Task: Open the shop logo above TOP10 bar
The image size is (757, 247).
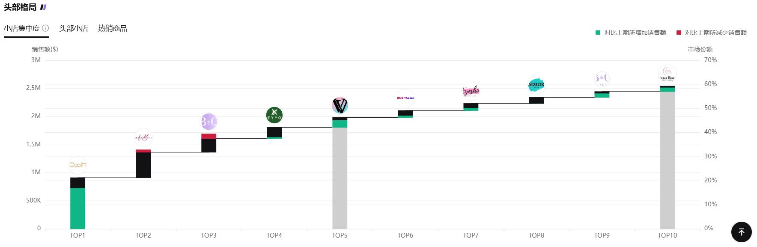Action: click(x=667, y=74)
